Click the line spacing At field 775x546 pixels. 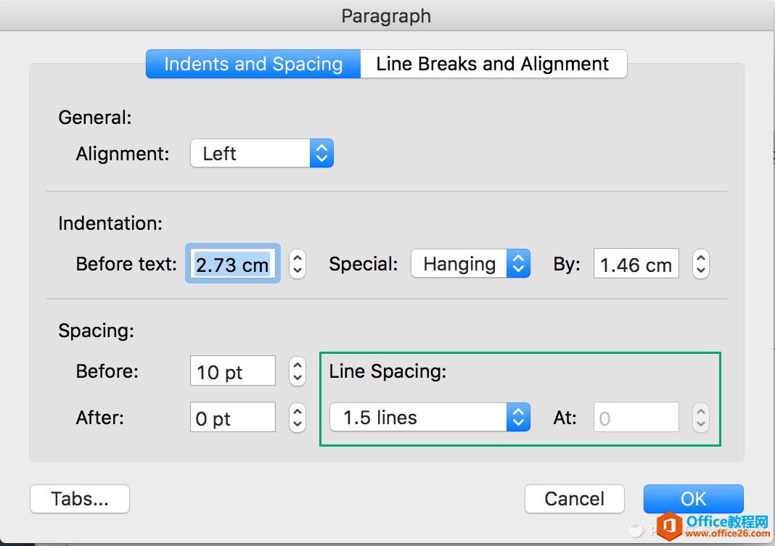(x=636, y=418)
